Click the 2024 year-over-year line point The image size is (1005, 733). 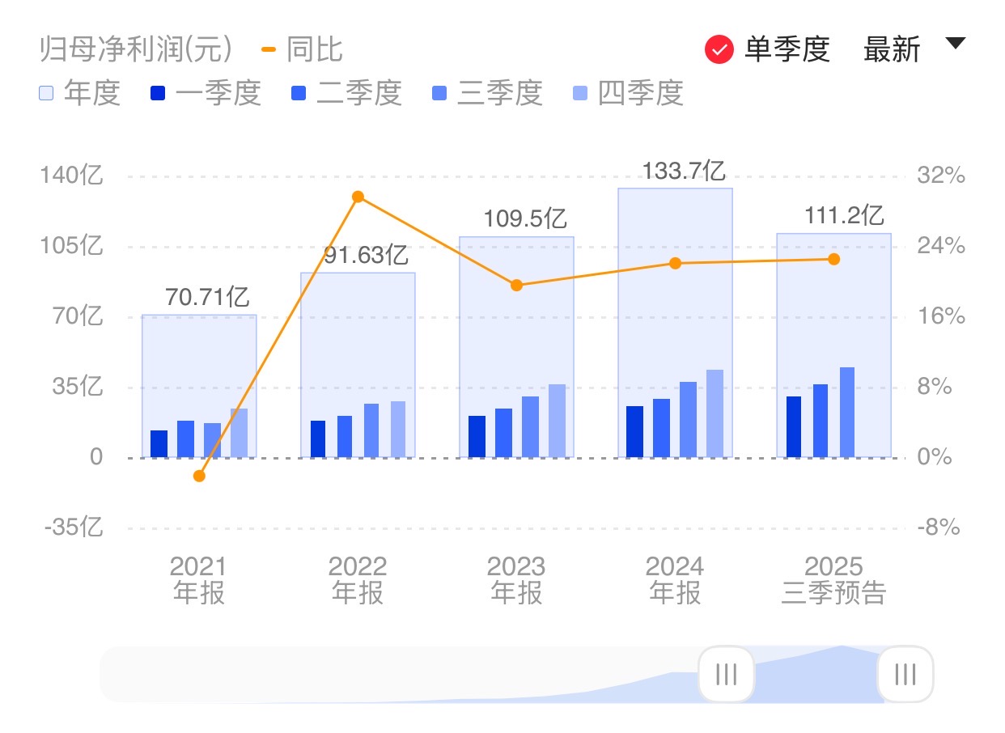coord(676,263)
